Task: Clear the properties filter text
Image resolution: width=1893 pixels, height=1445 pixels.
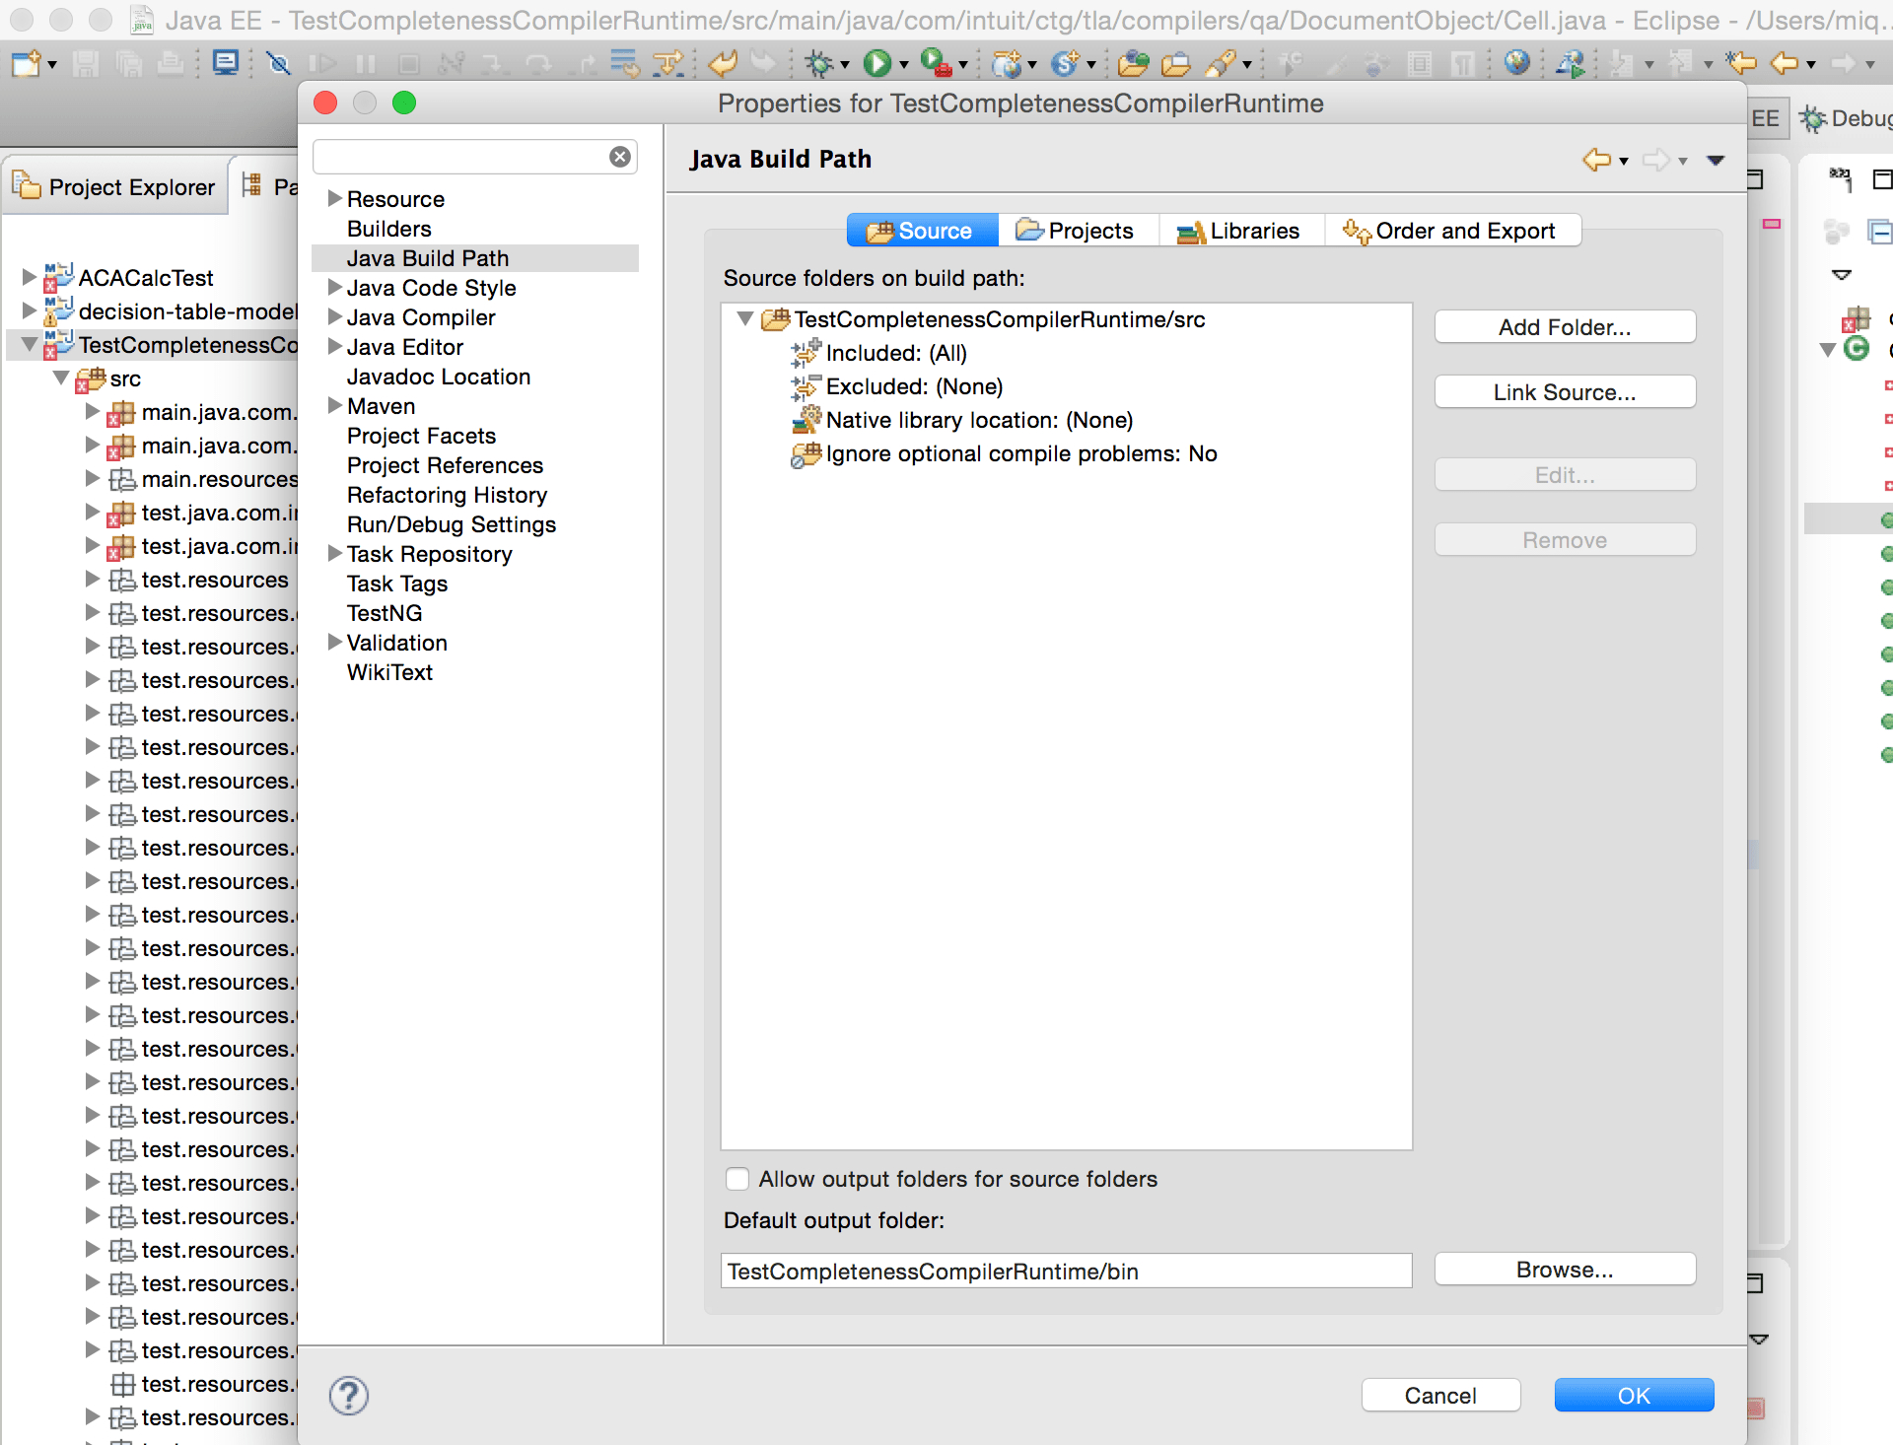Action: [620, 157]
